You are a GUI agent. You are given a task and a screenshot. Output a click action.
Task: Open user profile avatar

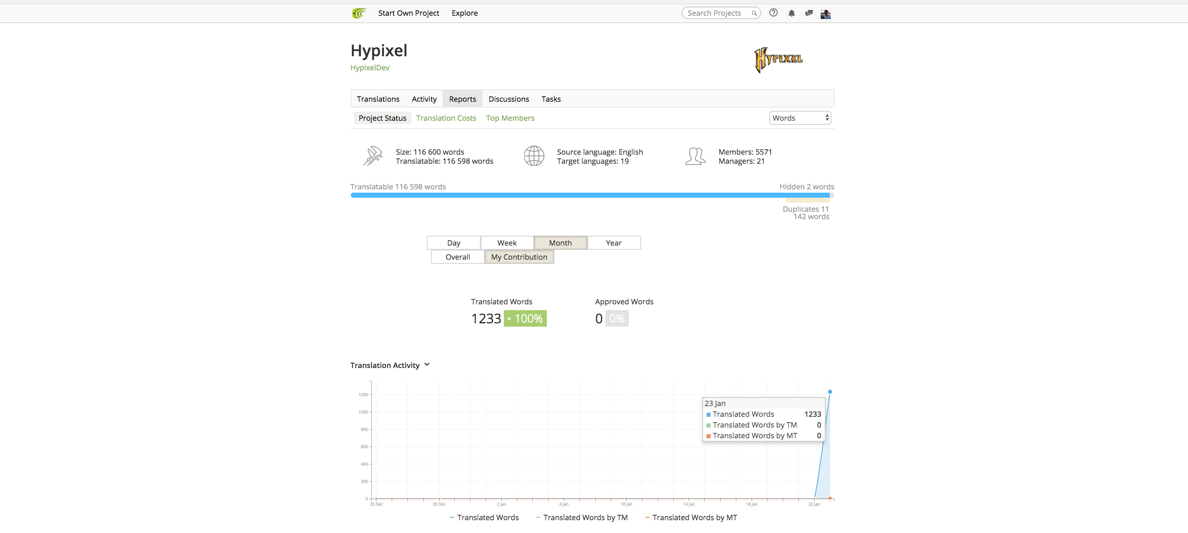coord(826,14)
